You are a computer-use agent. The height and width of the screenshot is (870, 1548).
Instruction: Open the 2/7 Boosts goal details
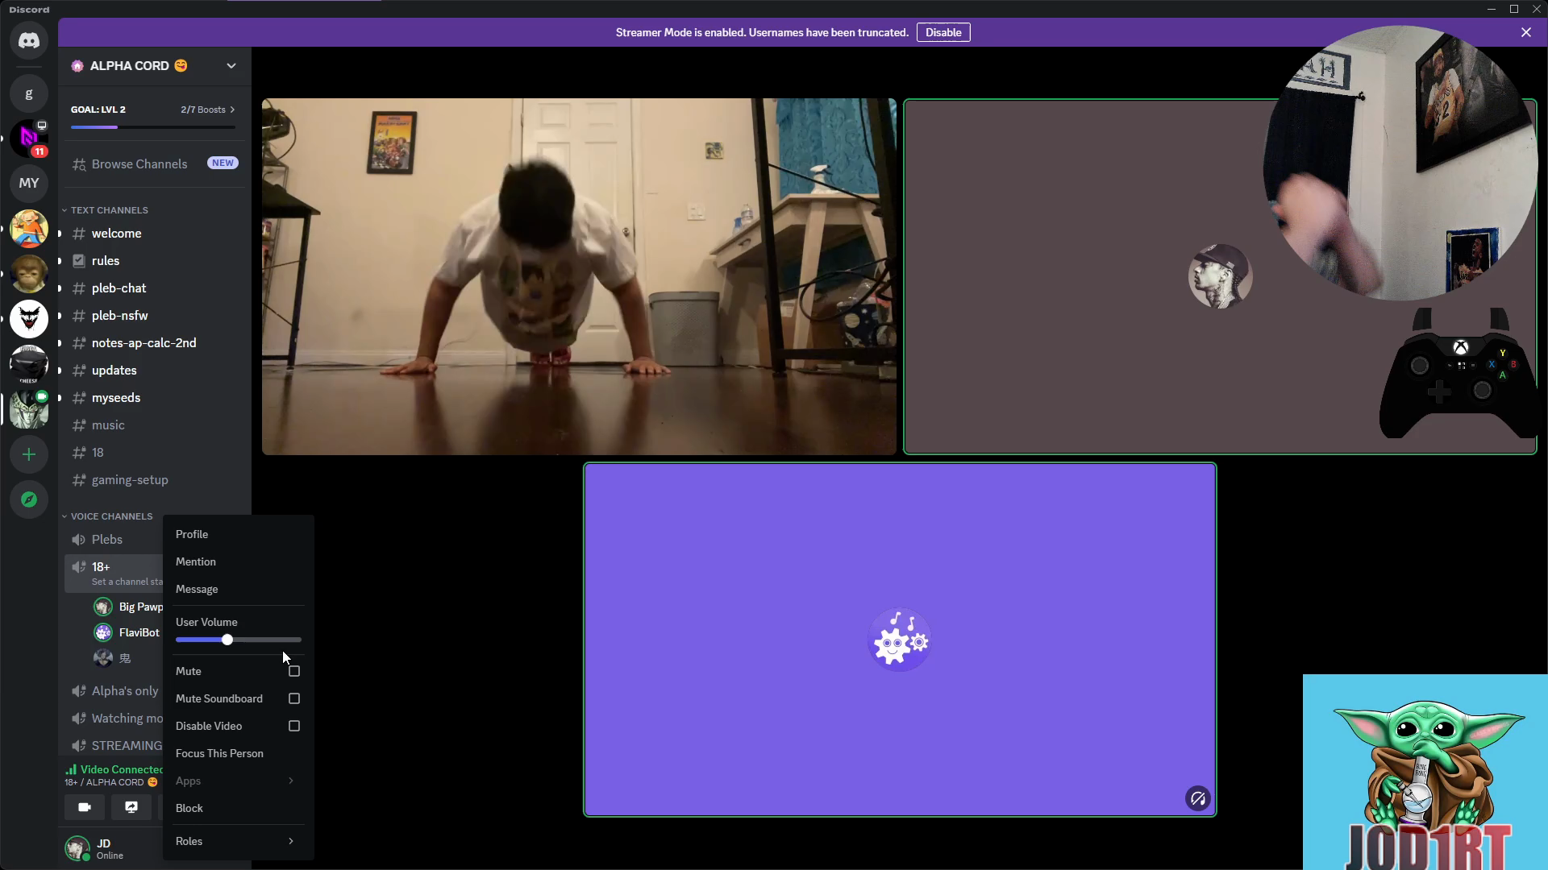[208, 110]
